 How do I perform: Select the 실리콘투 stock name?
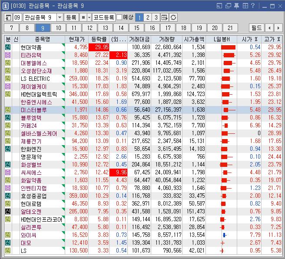[31, 227]
